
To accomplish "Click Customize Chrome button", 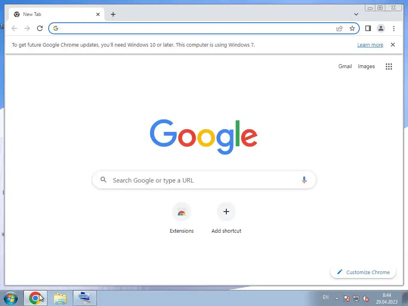I will 363,272.
